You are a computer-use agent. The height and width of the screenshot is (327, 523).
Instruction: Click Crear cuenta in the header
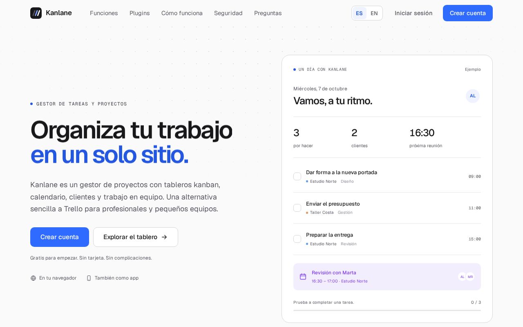click(468, 13)
